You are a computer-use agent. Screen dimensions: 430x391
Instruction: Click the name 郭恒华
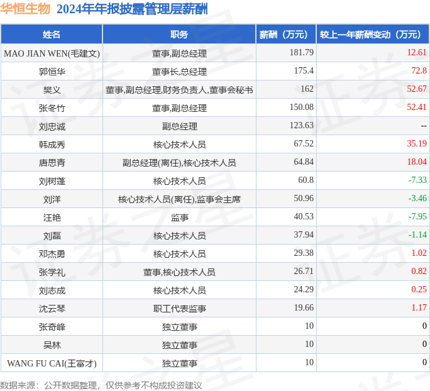point(52,72)
